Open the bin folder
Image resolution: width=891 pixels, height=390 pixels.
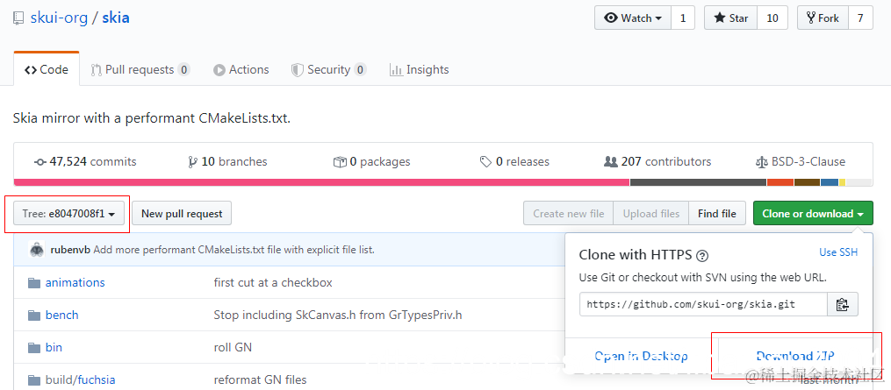(54, 347)
